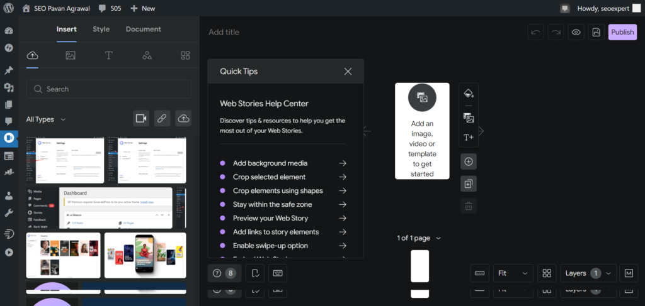The width and height of the screenshot is (645, 306).
Task: Open the Tools wrench sidebar icon
Action: [9, 212]
